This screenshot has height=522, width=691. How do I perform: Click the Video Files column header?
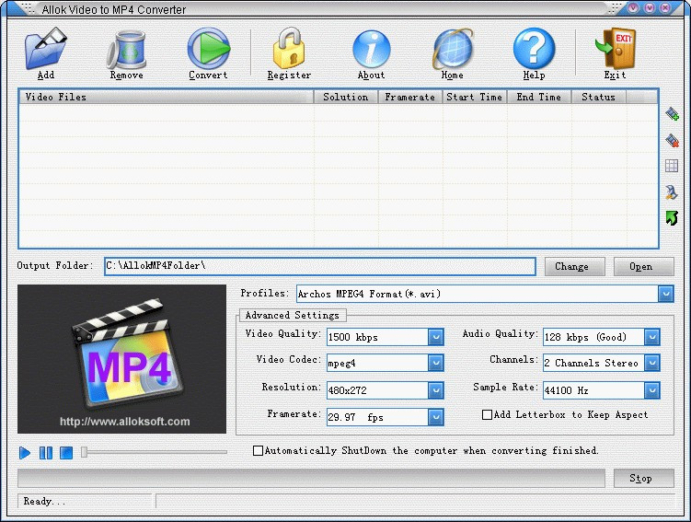pos(167,97)
